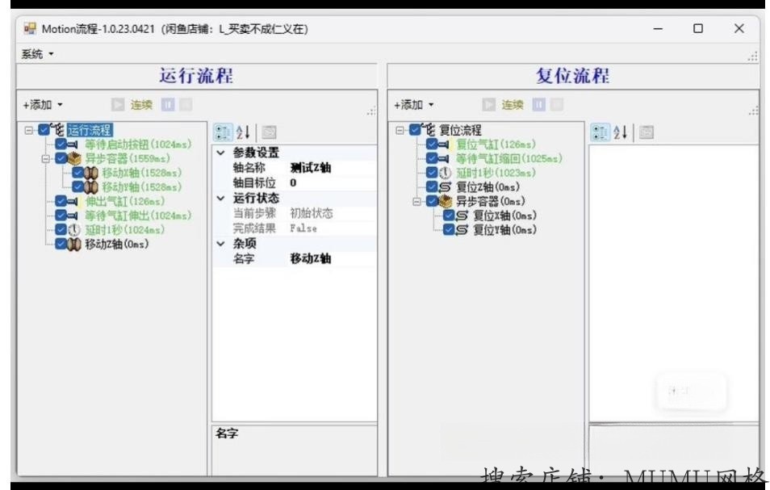
Task: Uncheck the 等待气缸伸出 checkbox
Action: point(61,216)
